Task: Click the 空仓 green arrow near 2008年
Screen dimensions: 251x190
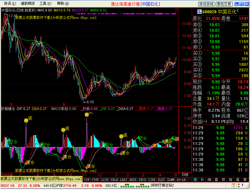Action: (x=9, y=140)
